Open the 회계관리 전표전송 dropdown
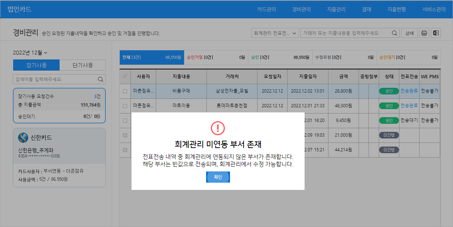This screenshot has width=453, height=227. click(x=275, y=33)
